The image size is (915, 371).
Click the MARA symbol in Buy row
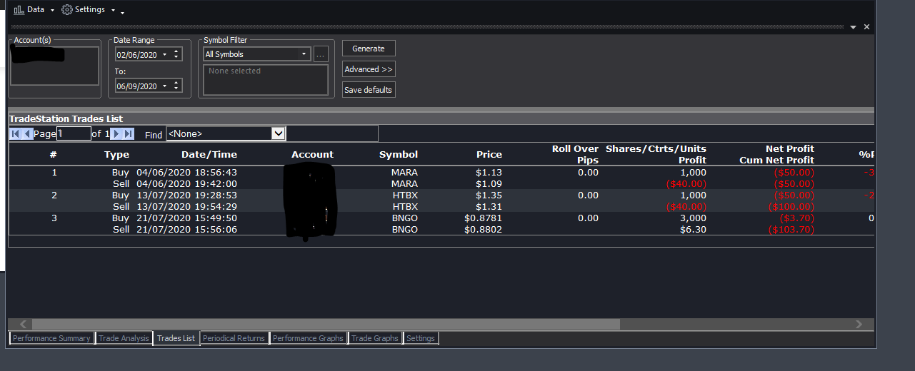[404, 173]
